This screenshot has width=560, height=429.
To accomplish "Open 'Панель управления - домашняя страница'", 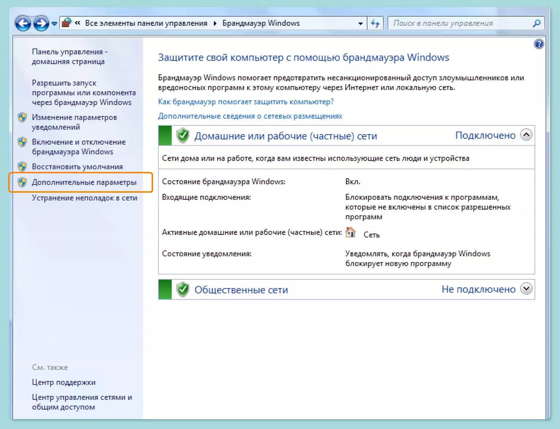I will click(x=70, y=56).
